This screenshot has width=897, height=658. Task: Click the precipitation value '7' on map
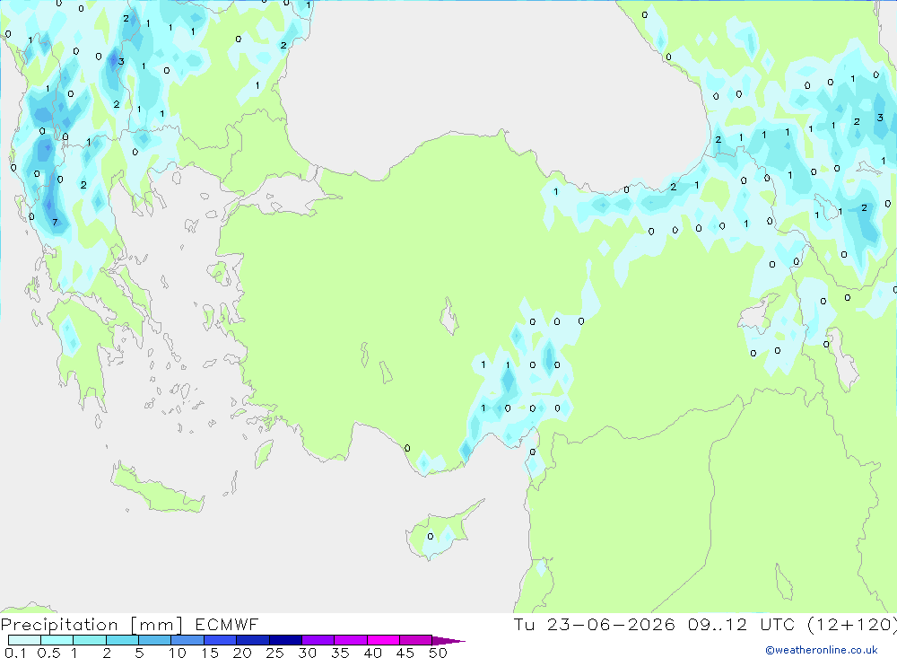55,223
